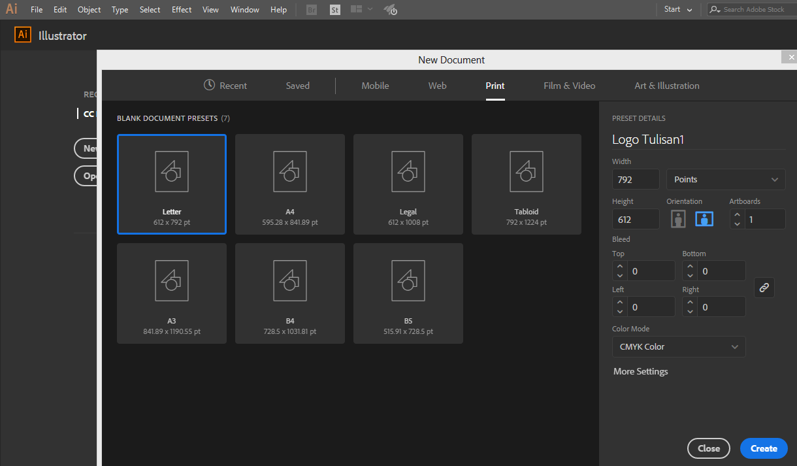797x466 pixels.
Task: Click the Left bleed value field
Action: 651,307
